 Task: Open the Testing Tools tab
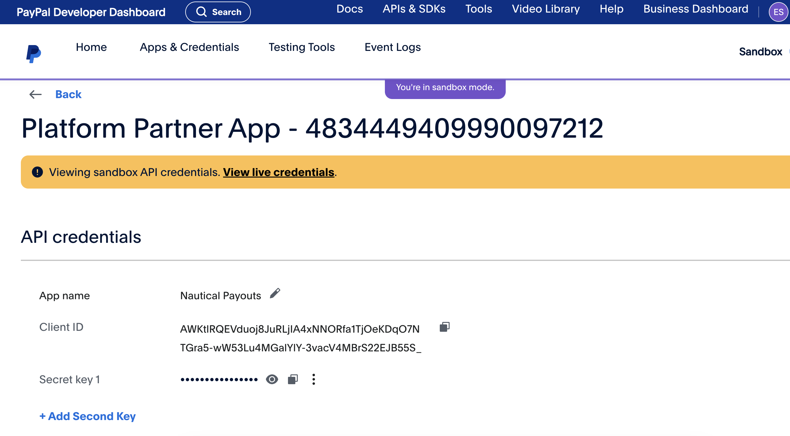point(301,47)
